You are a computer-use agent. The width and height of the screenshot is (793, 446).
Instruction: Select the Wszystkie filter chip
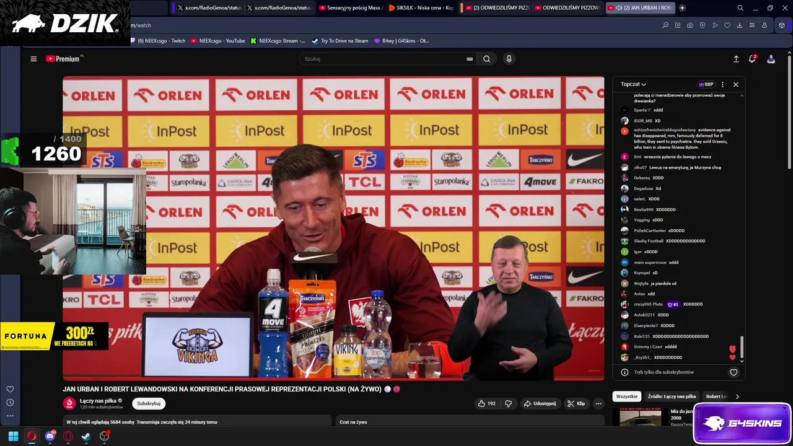626,396
